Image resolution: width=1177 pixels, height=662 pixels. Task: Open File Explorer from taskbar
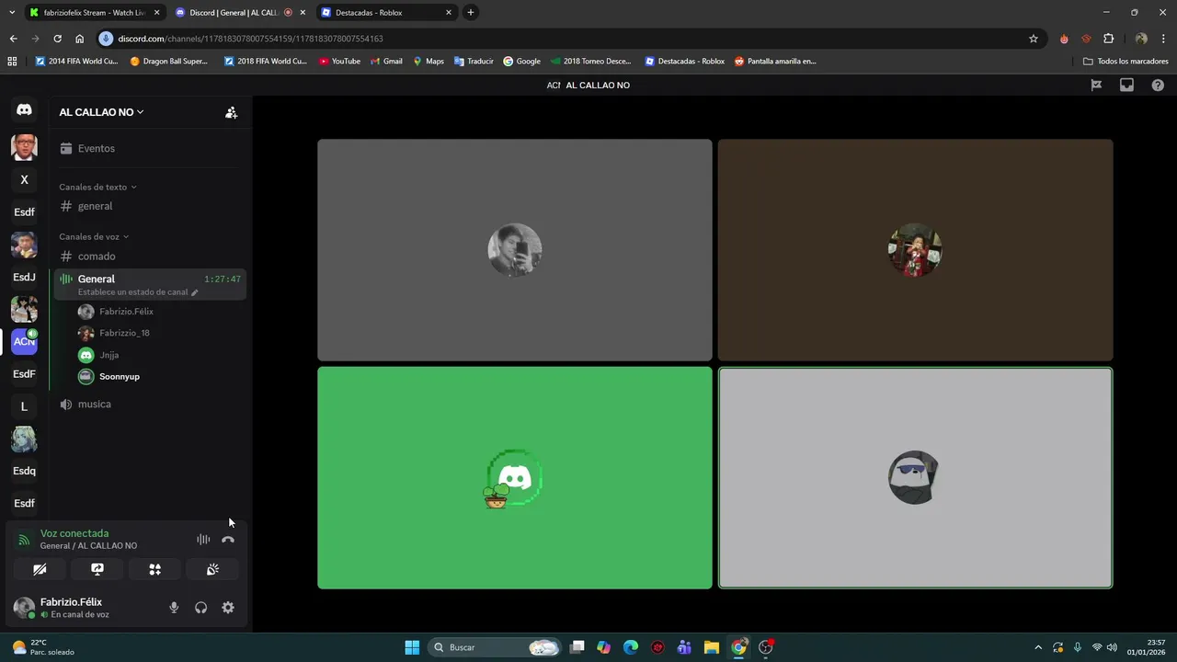pos(712,647)
